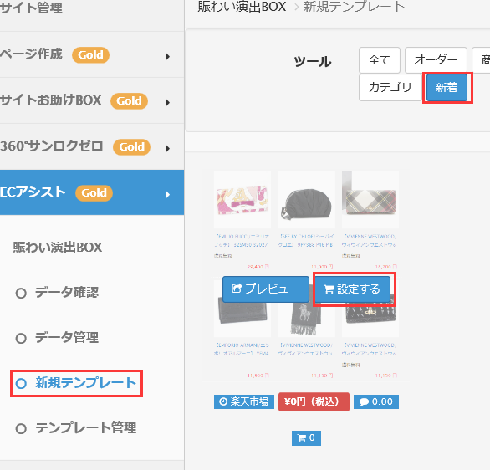Click the 楽天市場 tag
The height and width of the screenshot is (470, 490).
click(x=244, y=401)
